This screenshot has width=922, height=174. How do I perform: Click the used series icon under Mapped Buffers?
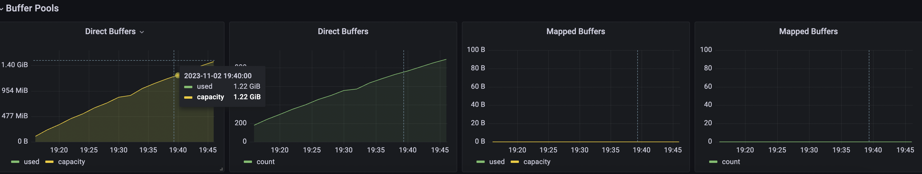pos(480,161)
